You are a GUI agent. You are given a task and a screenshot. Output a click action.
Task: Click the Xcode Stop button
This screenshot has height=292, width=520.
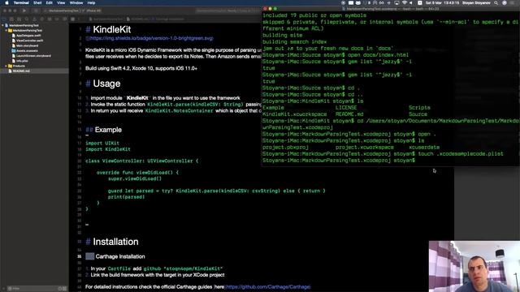(35, 11)
